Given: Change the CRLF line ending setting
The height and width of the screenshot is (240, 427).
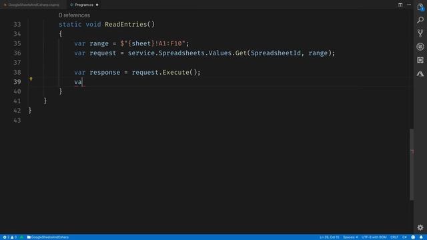Looking at the screenshot, I should [x=394, y=237].
